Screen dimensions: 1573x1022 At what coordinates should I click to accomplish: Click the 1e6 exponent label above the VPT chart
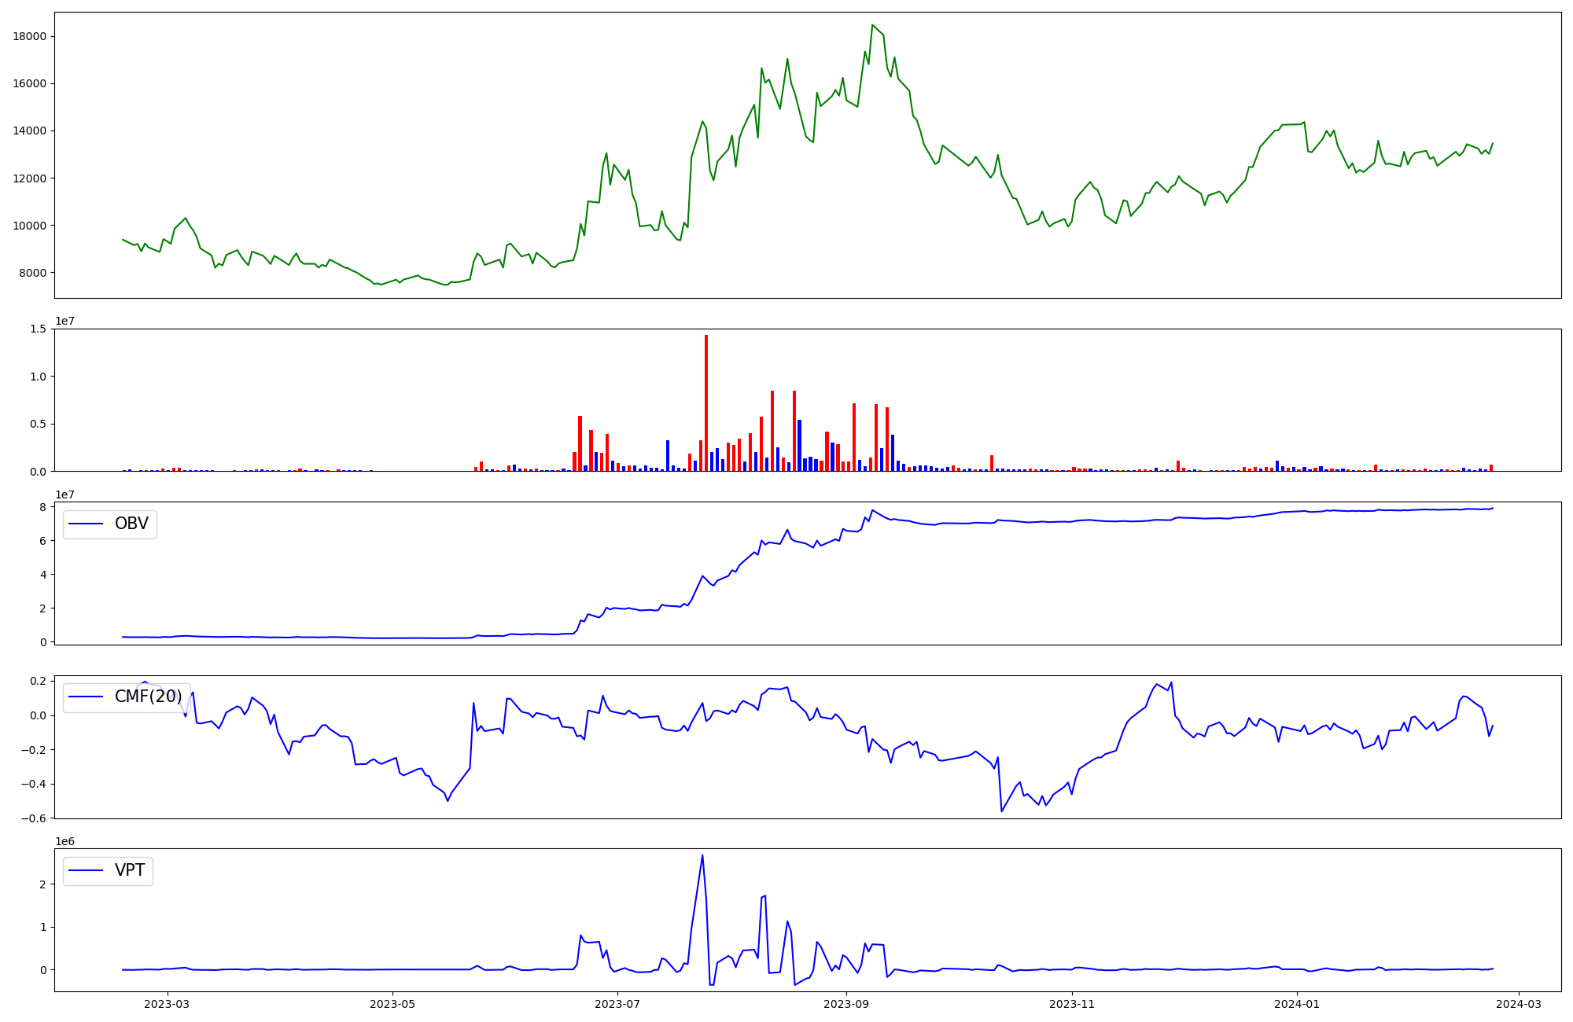[x=64, y=841]
